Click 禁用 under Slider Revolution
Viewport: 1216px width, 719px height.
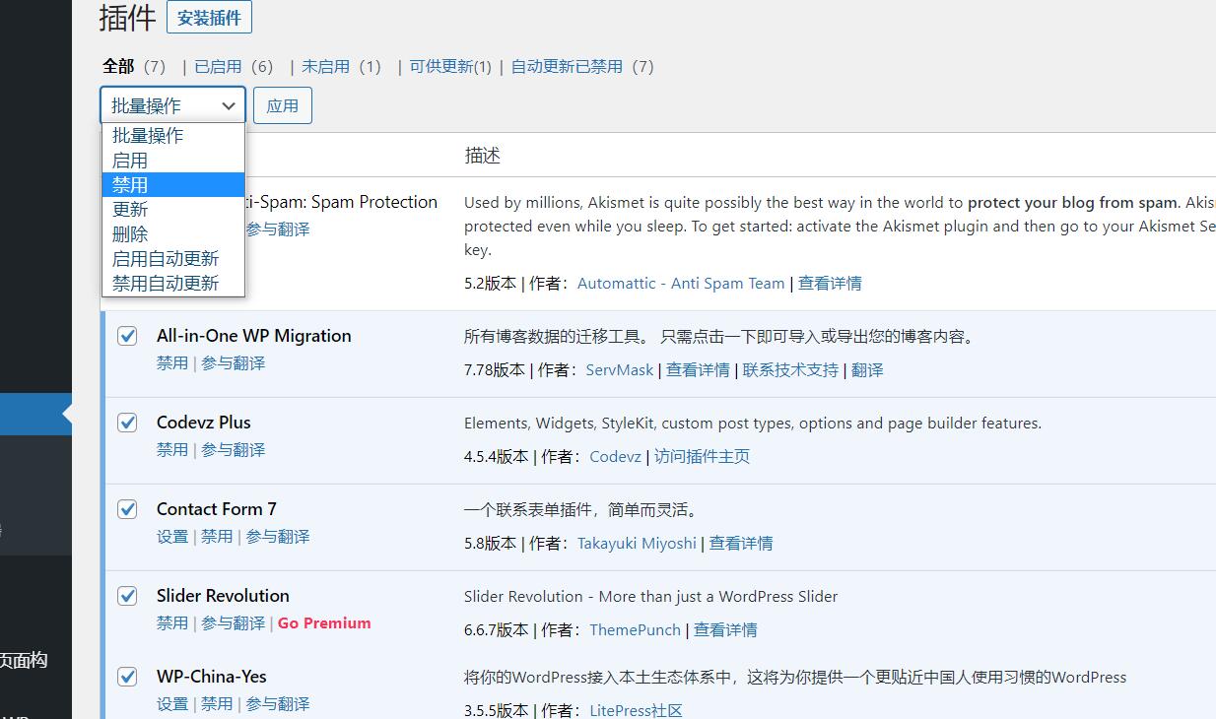click(172, 623)
